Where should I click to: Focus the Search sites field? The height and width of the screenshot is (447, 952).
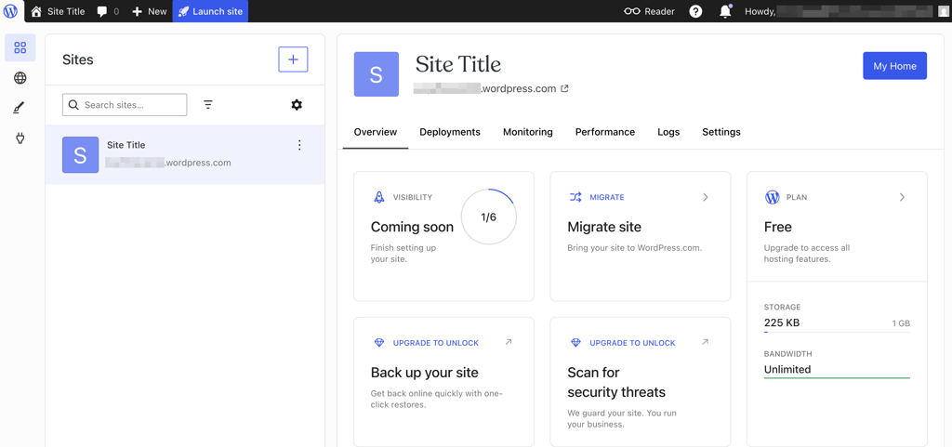pos(125,105)
